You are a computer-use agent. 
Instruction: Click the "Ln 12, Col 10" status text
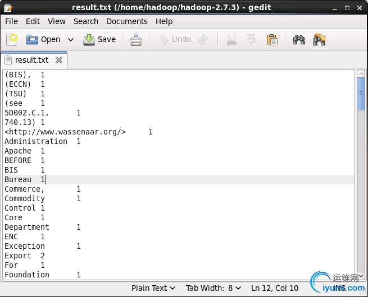click(275, 288)
